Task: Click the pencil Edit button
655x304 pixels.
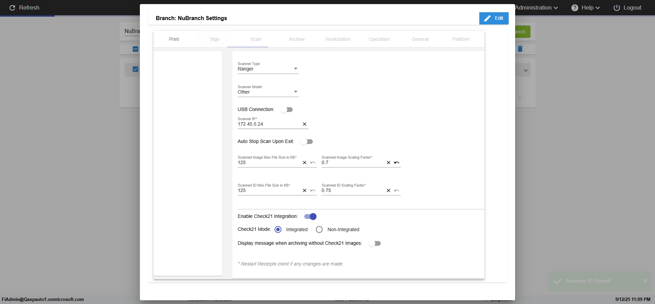Action: click(x=494, y=18)
